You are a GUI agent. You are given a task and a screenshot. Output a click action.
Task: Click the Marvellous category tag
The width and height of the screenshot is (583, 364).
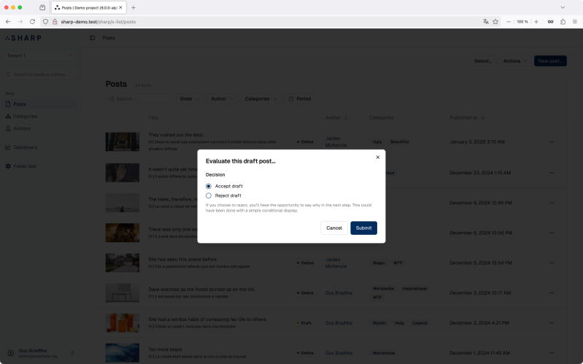coord(384,353)
